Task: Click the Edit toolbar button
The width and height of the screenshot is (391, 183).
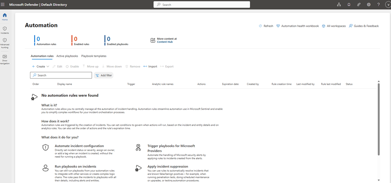Action: (x=57, y=66)
